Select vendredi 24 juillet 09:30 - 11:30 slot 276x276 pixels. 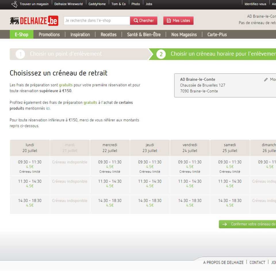(190, 166)
